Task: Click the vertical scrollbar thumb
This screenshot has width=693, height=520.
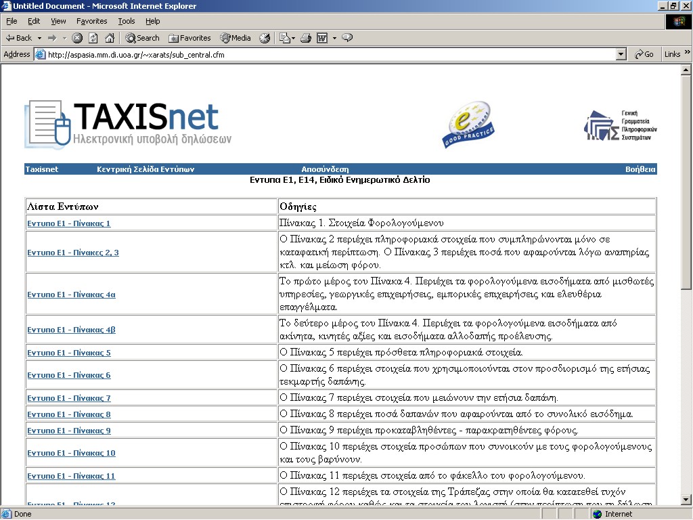Action: click(686, 183)
